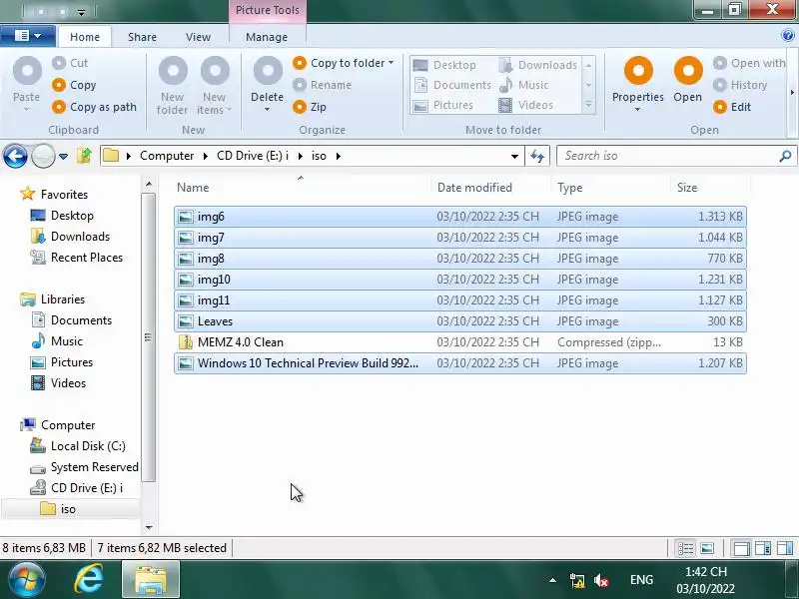Switch to the Home tab
Viewport: 799px width, 599px height.
pyautogui.click(x=85, y=37)
